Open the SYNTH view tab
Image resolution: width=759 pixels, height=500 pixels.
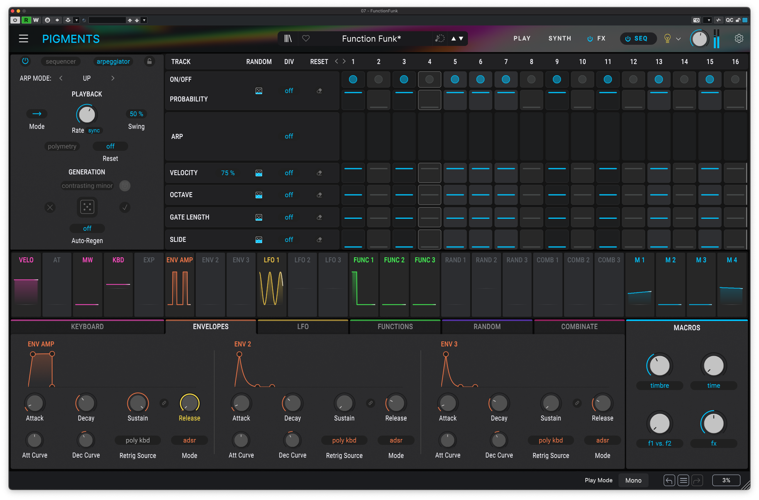[x=559, y=39]
